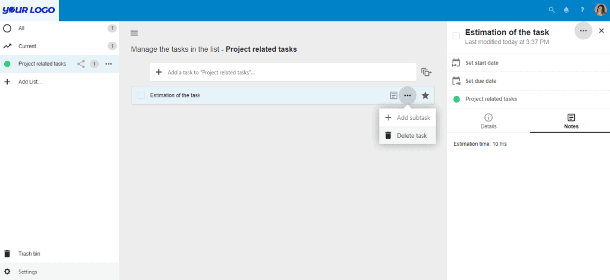The image size is (610, 280).
Task: Check the checkbox in the task detail panel
Action: pyautogui.click(x=456, y=36)
